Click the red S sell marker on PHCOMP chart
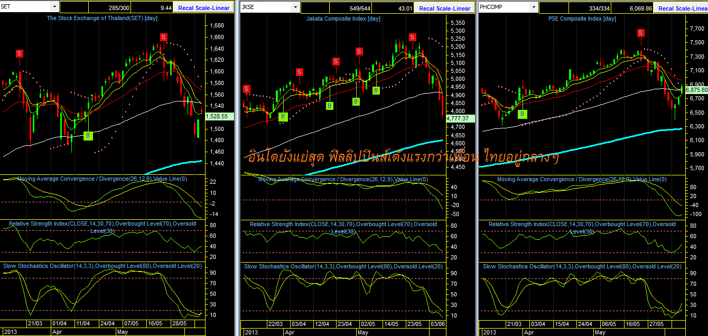Image resolution: width=708 pixels, height=336 pixels. point(641,33)
